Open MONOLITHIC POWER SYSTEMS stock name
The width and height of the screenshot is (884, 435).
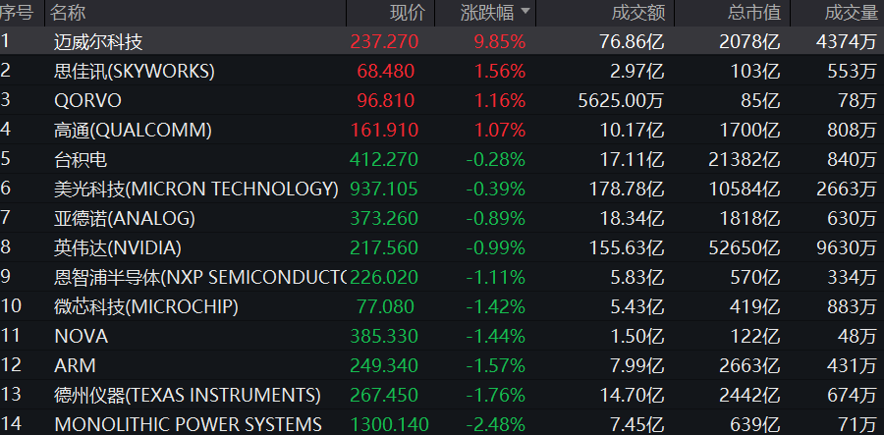[x=188, y=424]
